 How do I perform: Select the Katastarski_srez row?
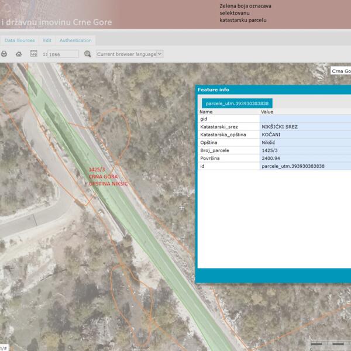click(228, 126)
